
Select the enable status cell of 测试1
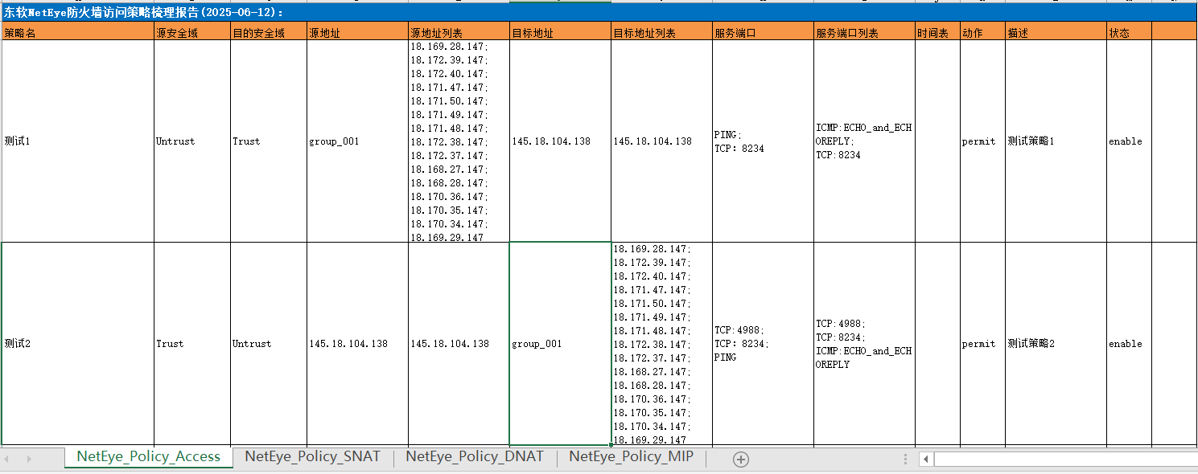(1129, 141)
